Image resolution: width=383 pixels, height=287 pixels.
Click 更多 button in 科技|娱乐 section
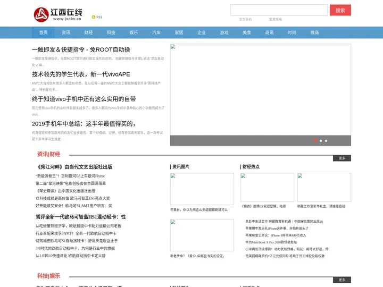pos(342,280)
